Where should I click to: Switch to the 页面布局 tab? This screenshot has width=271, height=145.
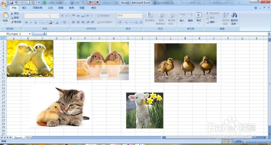pos(37,8)
